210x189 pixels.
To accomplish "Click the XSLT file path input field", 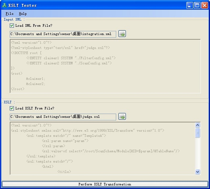I will pyautogui.click(x=63, y=117).
